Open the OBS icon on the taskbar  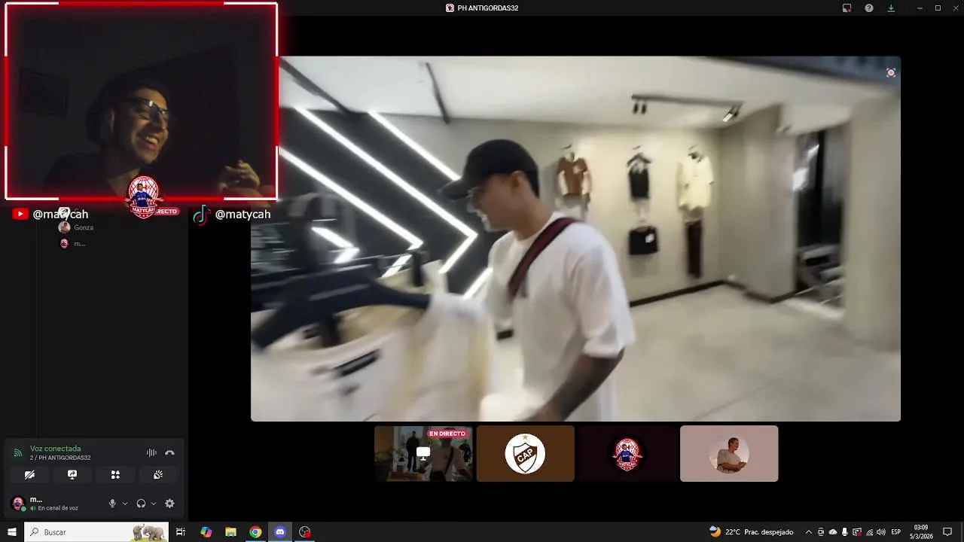[x=304, y=532]
